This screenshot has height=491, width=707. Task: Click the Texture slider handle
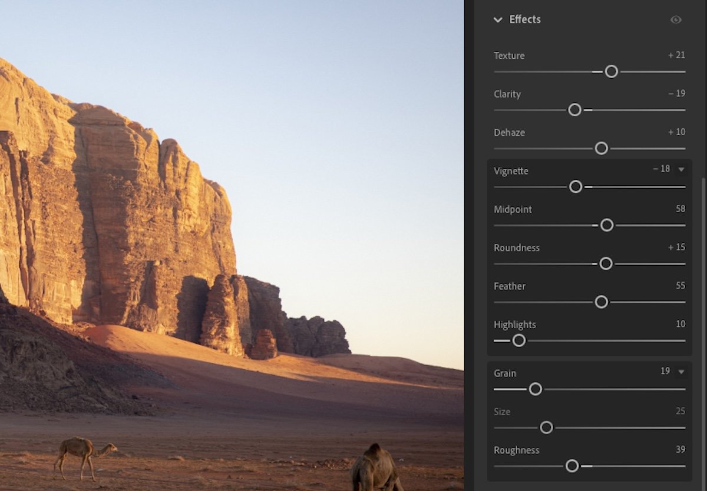(611, 71)
